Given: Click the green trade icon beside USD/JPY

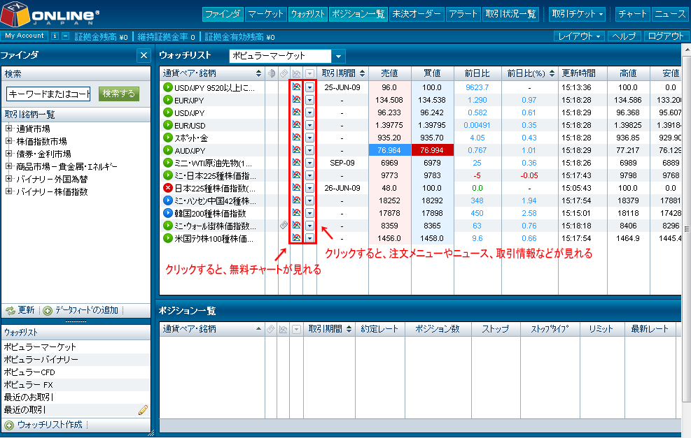Looking at the screenshot, I should point(167,112).
